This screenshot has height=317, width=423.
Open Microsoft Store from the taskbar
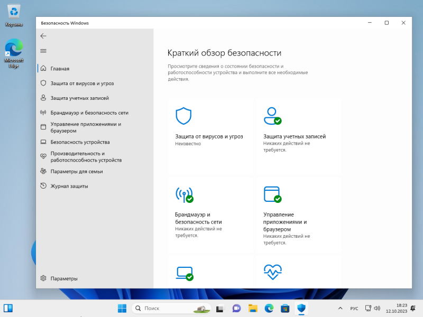pos(285,308)
